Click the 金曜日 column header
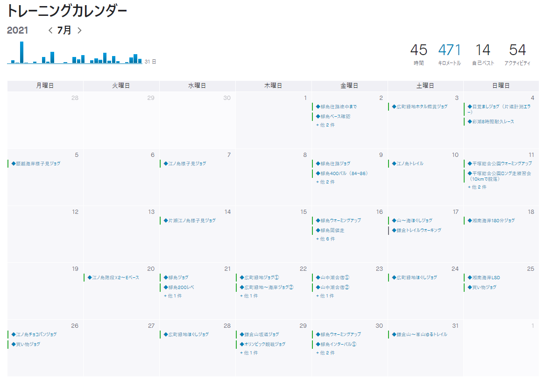 pos(349,86)
